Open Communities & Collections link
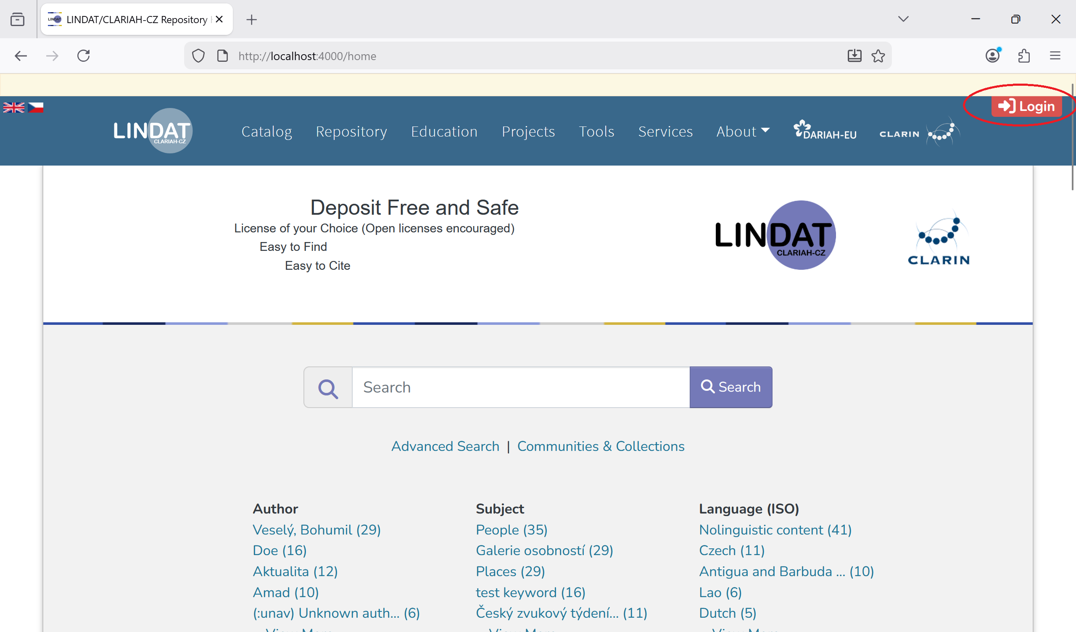The width and height of the screenshot is (1076, 632). coord(601,446)
